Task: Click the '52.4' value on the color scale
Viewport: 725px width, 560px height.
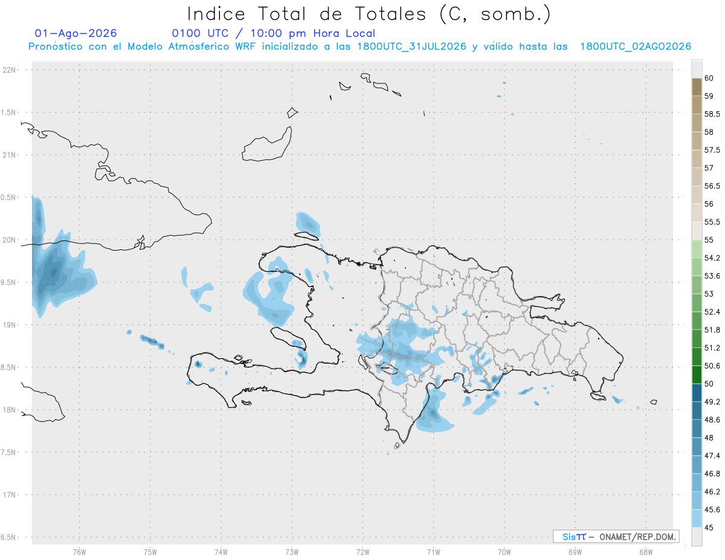Action: (712, 312)
